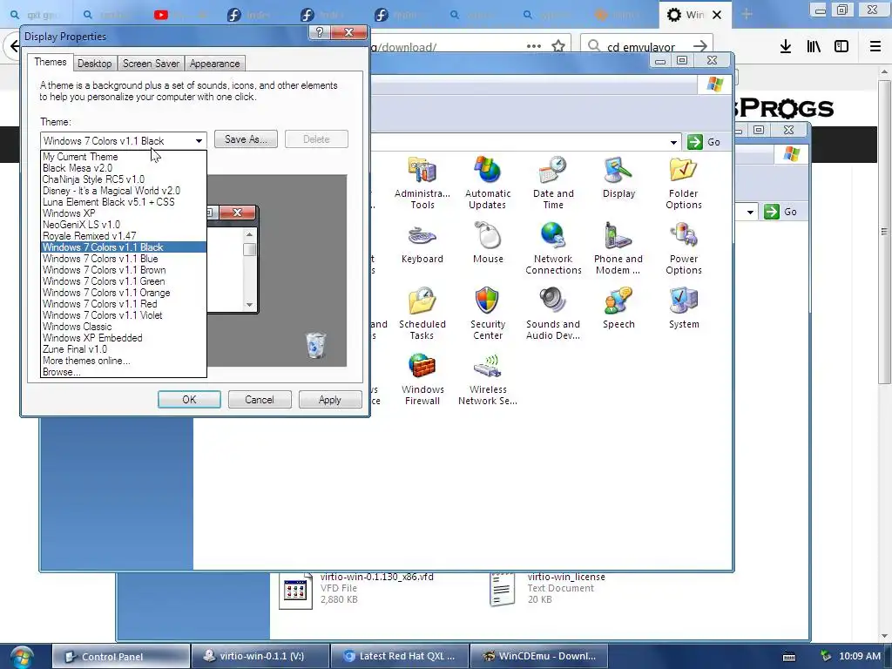The height and width of the screenshot is (669, 892).
Task: Click More themes online... entry
Action: pos(124,361)
